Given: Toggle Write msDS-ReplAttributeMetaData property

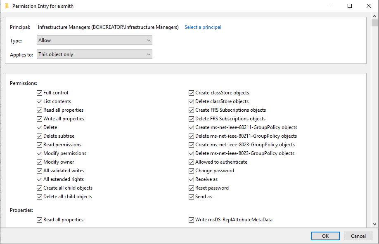Looking at the screenshot, I should click(192, 220).
